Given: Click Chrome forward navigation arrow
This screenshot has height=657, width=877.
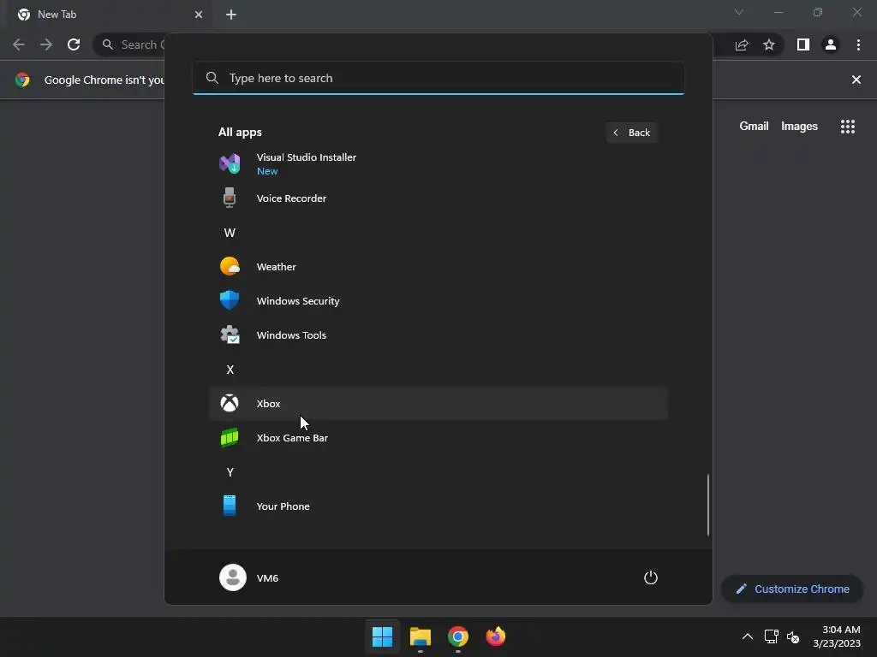Looking at the screenshot, I should [x=46, y=44].
